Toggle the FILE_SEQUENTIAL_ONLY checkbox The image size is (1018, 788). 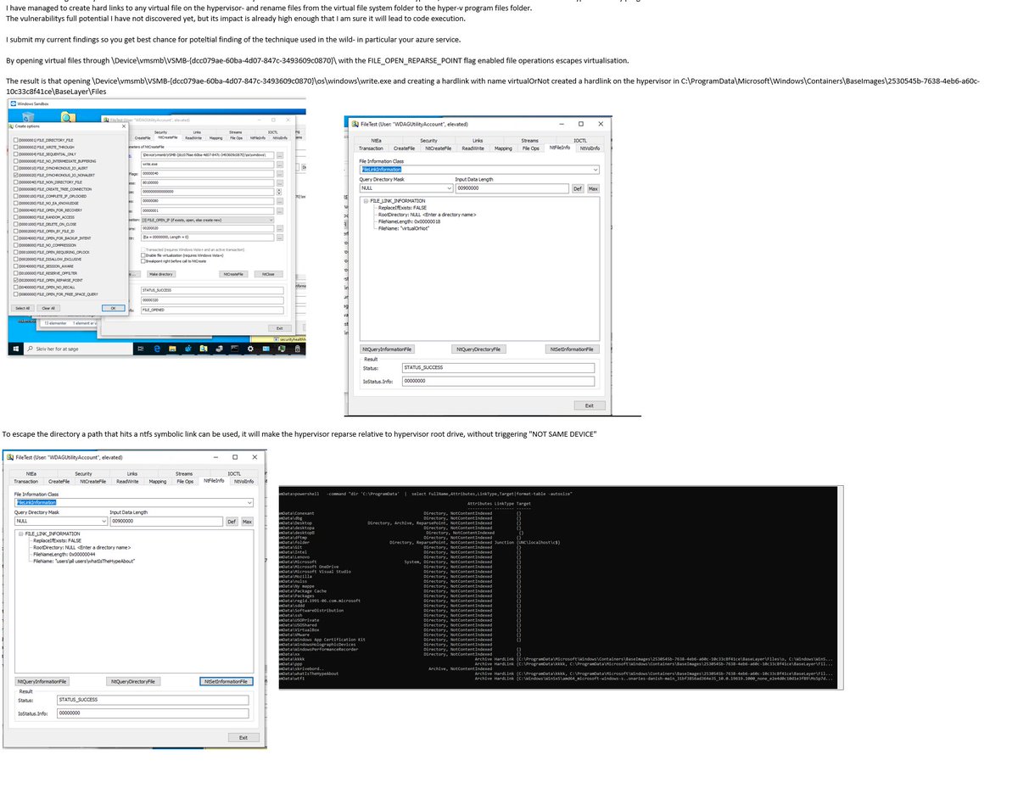point(15,154)
